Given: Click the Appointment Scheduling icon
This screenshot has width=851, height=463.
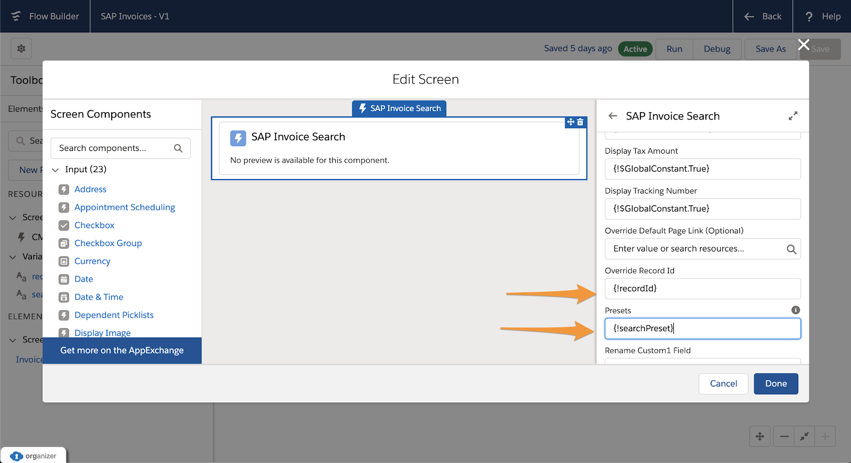Looking at the screenshot, I should point(64,207).
